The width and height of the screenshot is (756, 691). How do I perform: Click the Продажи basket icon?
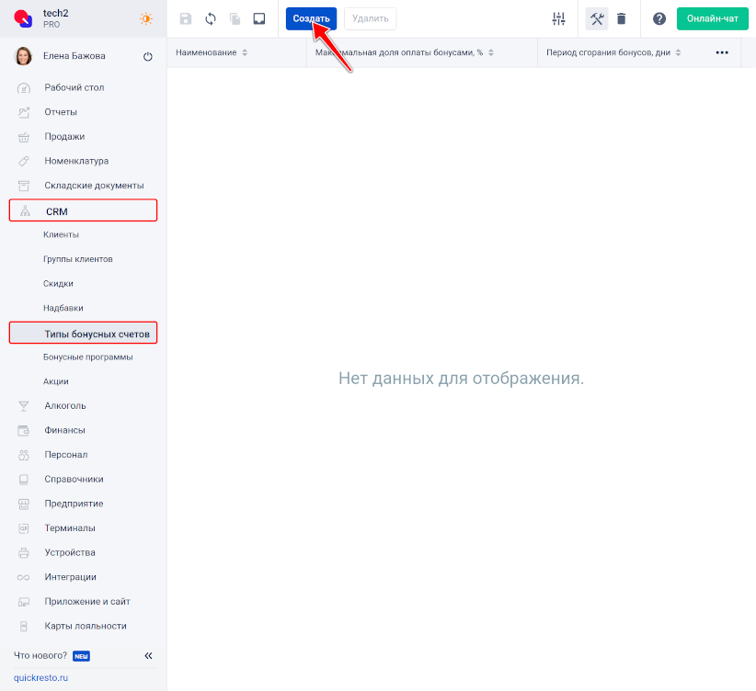pos(24,137)
